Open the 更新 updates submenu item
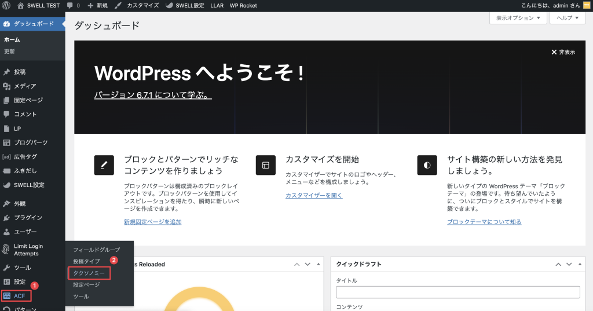The height and width of the screenshot is (311, 593). coord(9,52)
